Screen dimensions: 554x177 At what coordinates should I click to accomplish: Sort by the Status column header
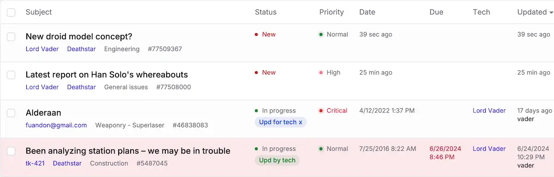265,12
